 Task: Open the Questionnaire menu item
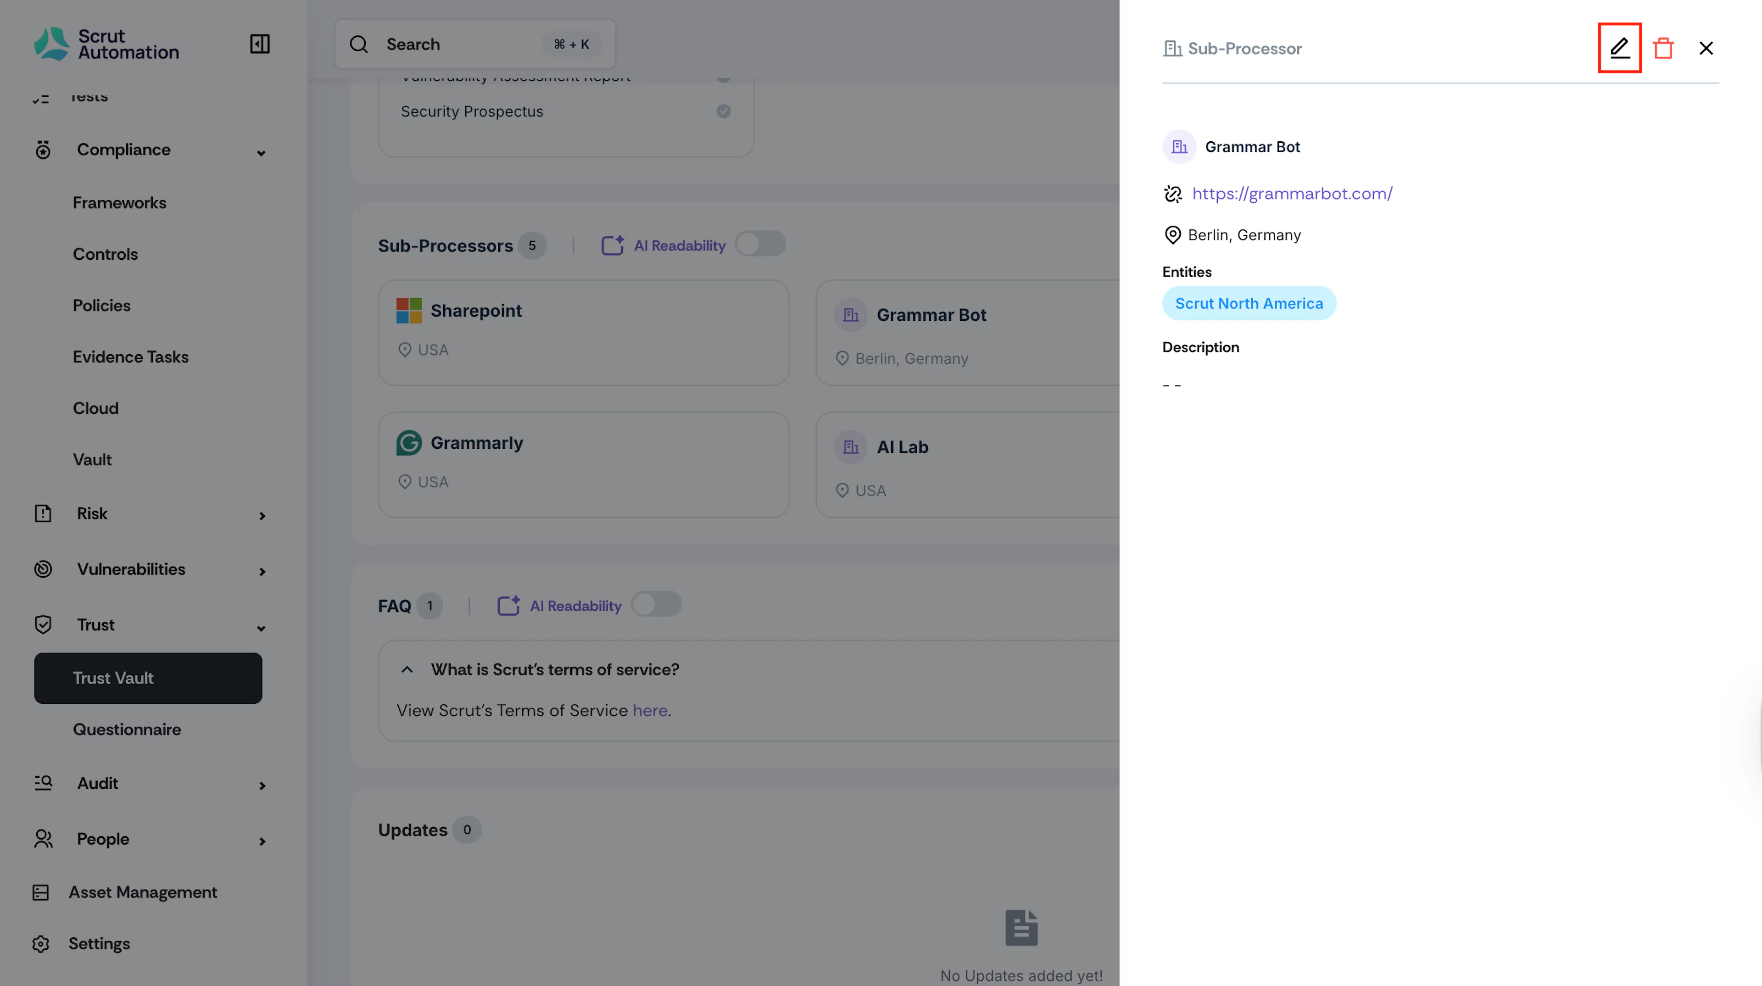[x=127, y=730]
